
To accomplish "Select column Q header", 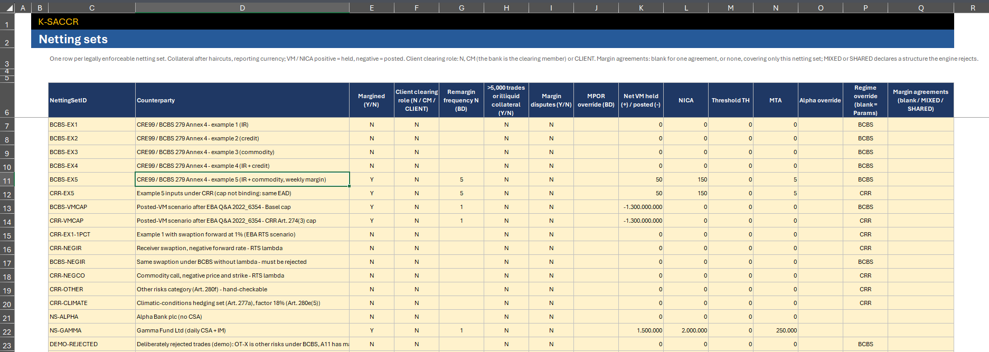I will [921, 8].
